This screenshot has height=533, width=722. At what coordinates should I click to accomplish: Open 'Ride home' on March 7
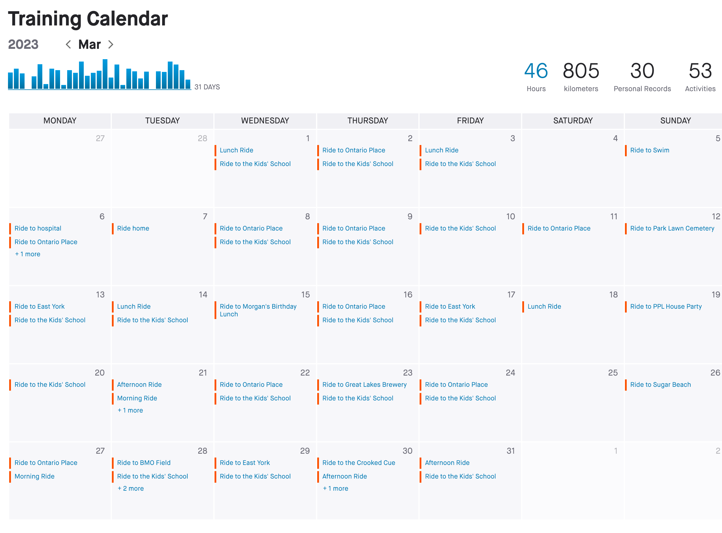coord(133,228)
